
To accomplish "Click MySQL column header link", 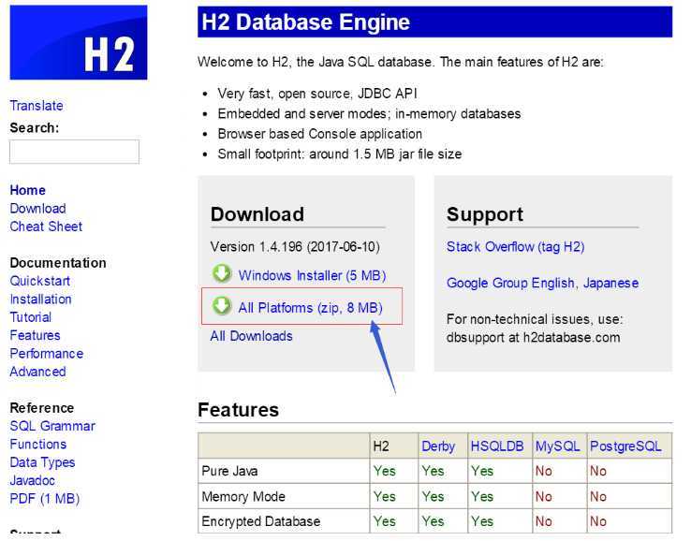I will [x=557, y=446].
